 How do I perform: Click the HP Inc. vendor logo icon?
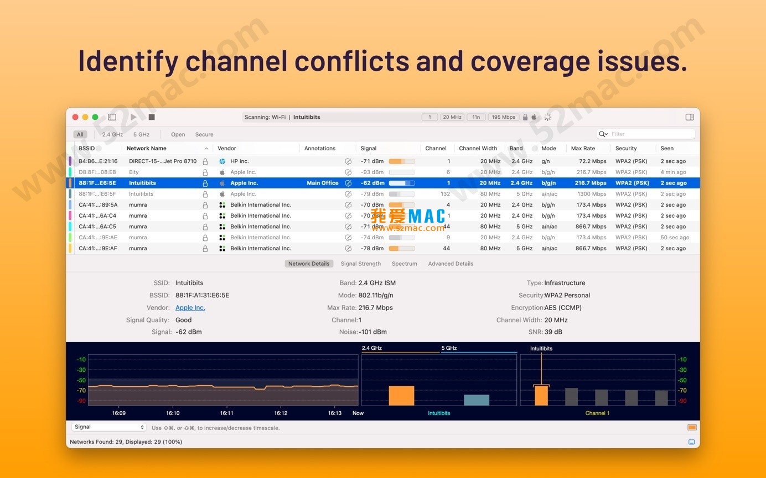222,161
